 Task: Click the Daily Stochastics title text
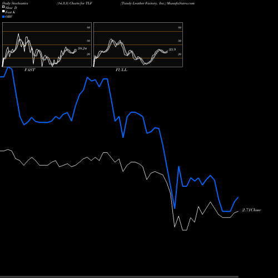coord(15,3)
